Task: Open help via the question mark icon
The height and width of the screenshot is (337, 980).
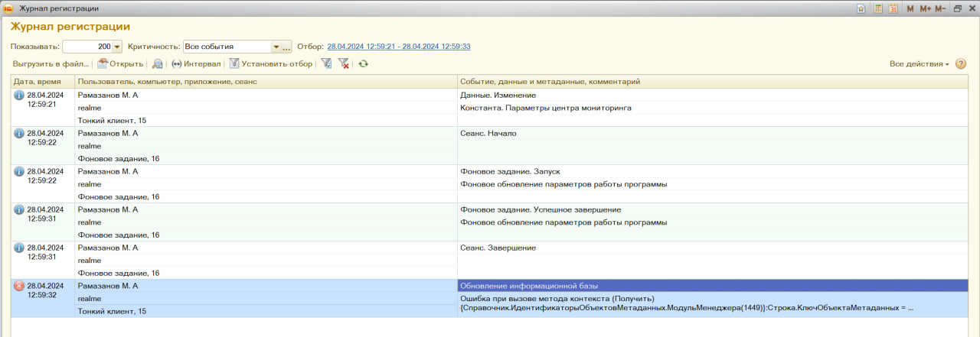Action: (x=961, y=64)
